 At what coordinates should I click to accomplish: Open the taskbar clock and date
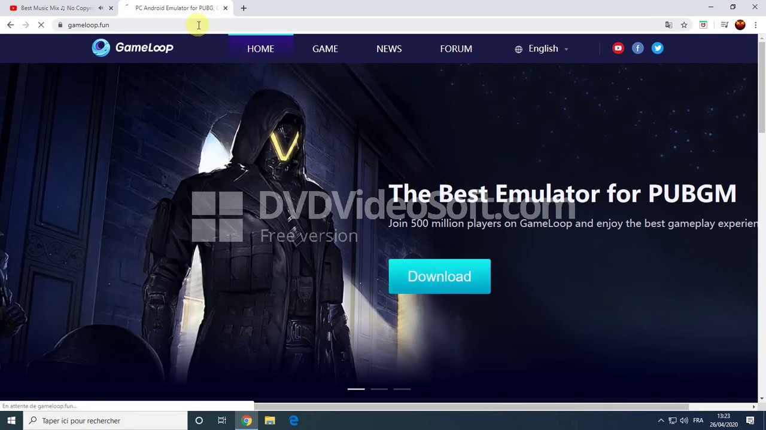724,420
